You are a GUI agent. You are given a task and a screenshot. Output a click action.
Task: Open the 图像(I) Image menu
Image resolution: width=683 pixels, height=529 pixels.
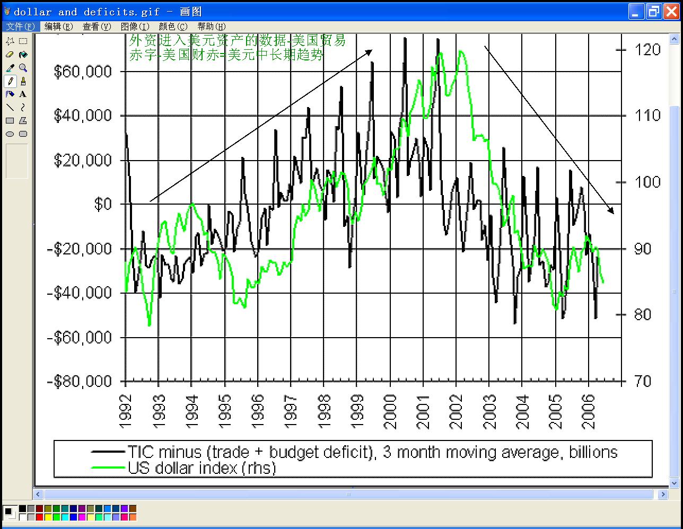[x=135, y=27]
